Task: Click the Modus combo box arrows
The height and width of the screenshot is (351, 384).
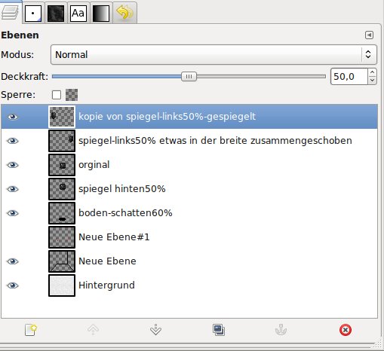Action: coord(368,54)
